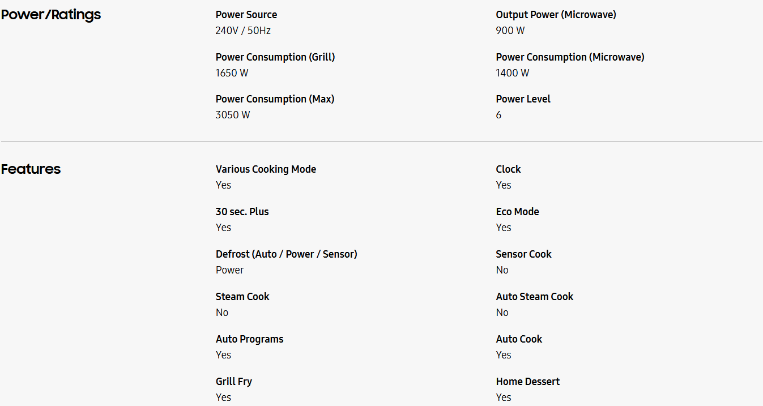This screenshot has width=763, height=406.
Task: Click the Power/Ratings section heading
Action: coord(51,15)
